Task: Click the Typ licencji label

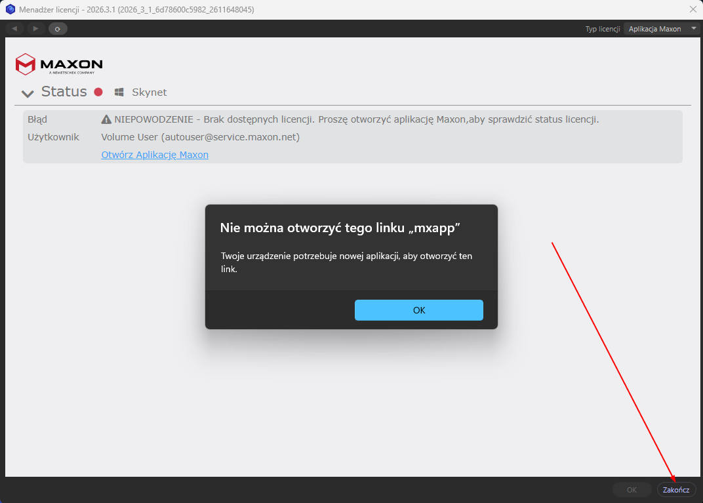Action: click(x=603, y=29)
